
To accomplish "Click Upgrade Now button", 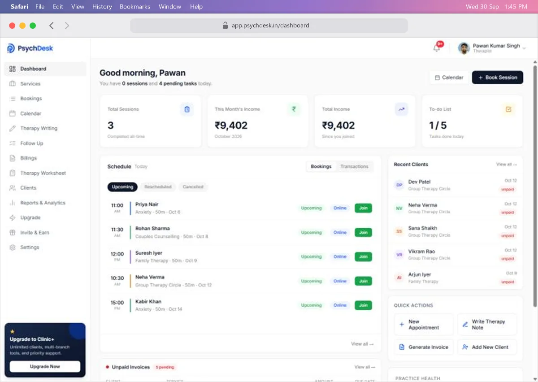I will (x=45, y=366).
